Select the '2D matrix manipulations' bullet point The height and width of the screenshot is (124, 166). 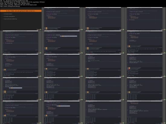pyautogui.click(x=10, y=16)
